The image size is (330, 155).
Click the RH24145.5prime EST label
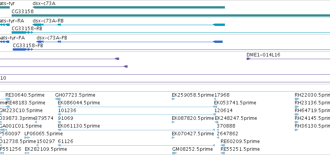coord(312,118)
